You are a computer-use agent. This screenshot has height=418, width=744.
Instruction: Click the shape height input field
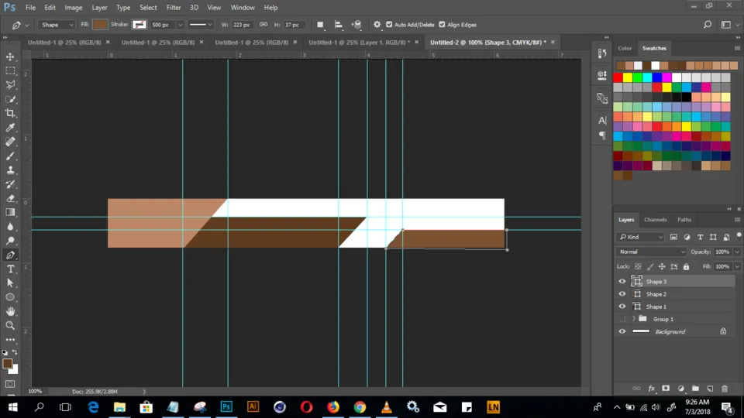coord(293,25)
